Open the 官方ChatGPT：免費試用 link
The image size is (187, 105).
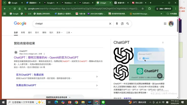[x=30, y=75]
